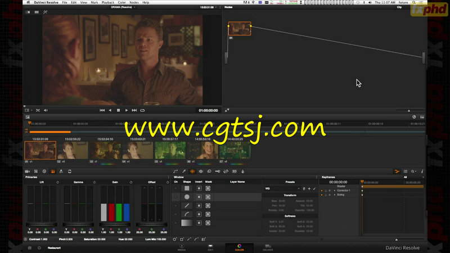Turn on the gradient window
Viewport: 450px width, 253px height.
tap(175, 223)
